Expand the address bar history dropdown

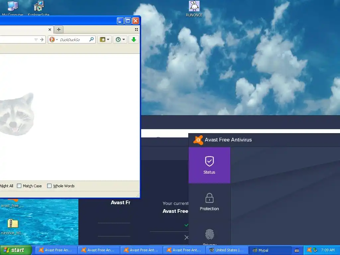36,40
